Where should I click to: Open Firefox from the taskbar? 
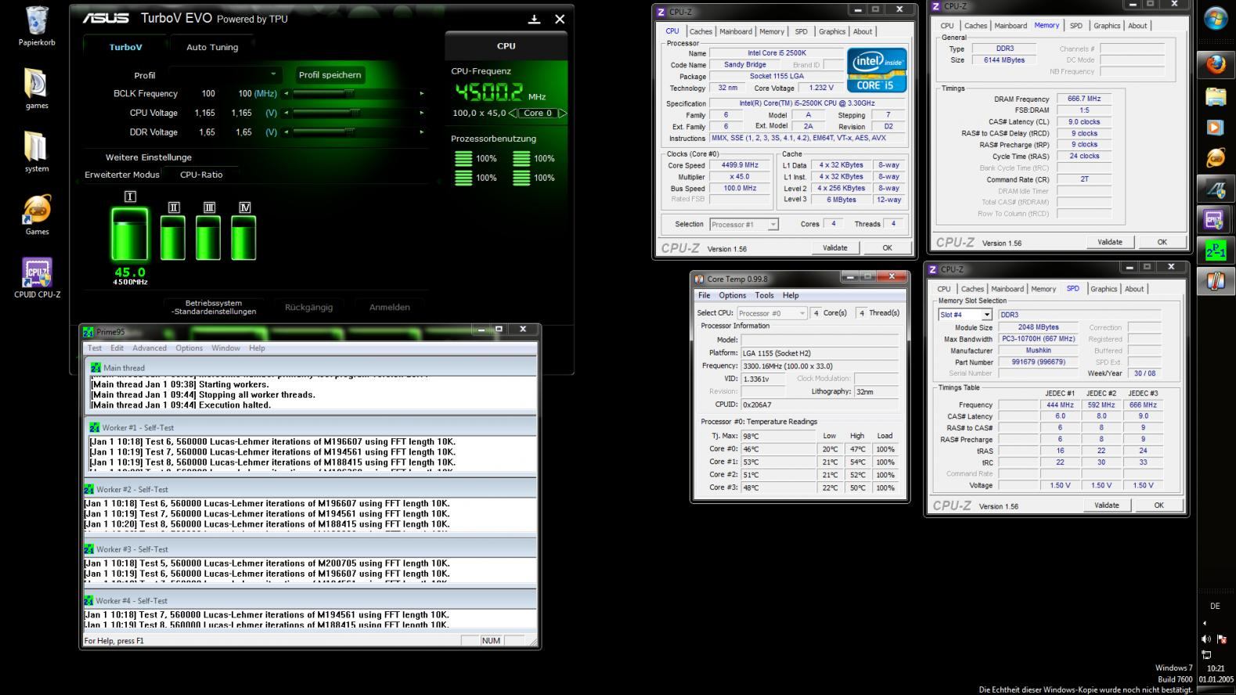tap(1216, 64)
